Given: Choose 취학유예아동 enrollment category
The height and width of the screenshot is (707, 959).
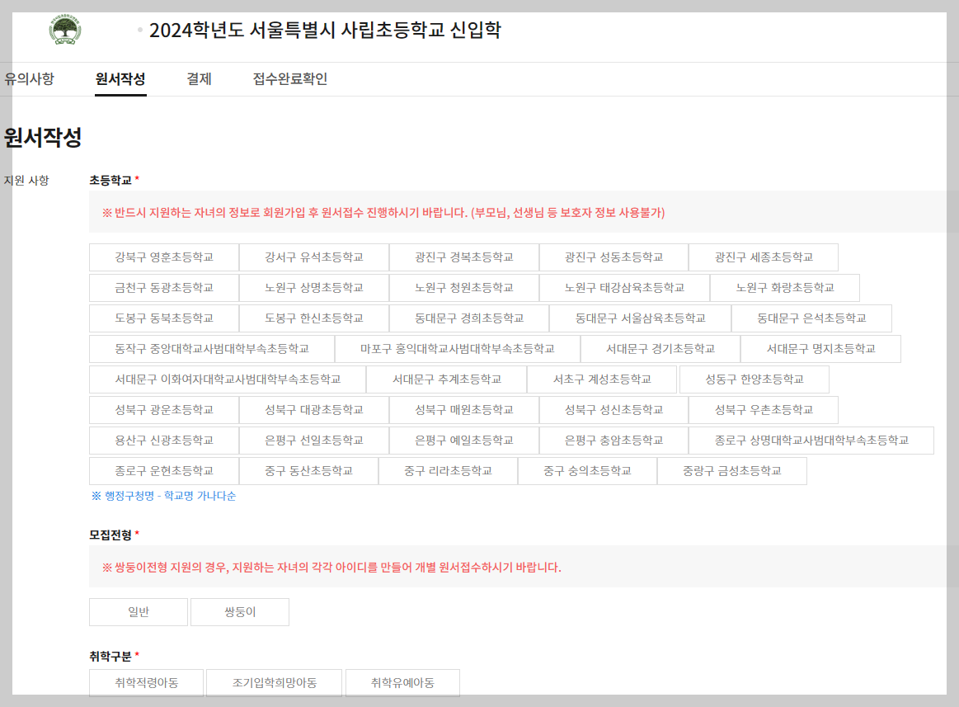Looking at the screenshot, I should coord(402,683).
